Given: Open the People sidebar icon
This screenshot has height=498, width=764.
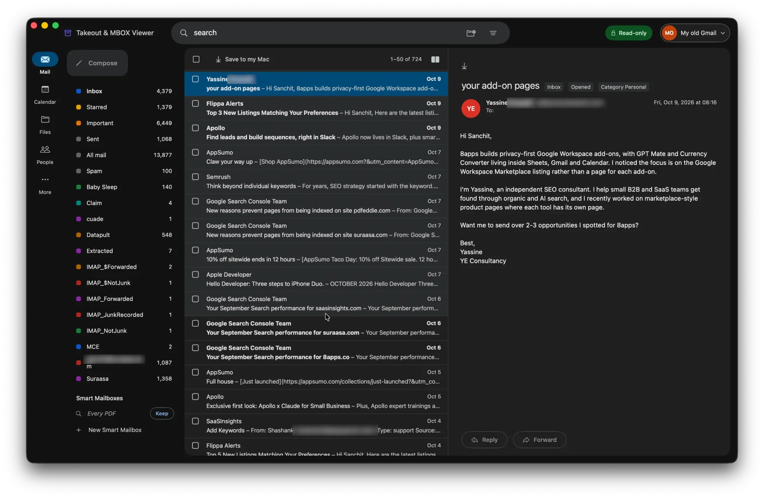Looking at the screenshot, I should pos(45,150).
